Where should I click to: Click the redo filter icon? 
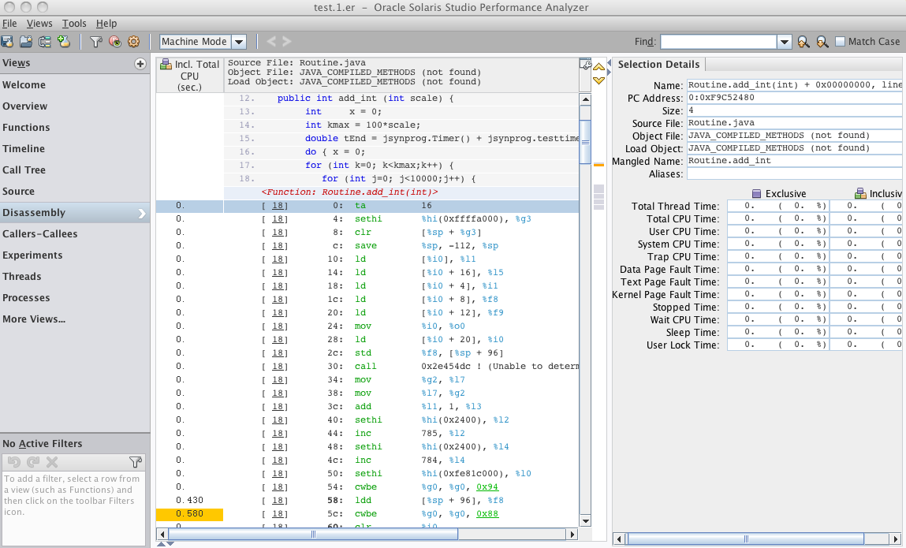click(34, 462)
